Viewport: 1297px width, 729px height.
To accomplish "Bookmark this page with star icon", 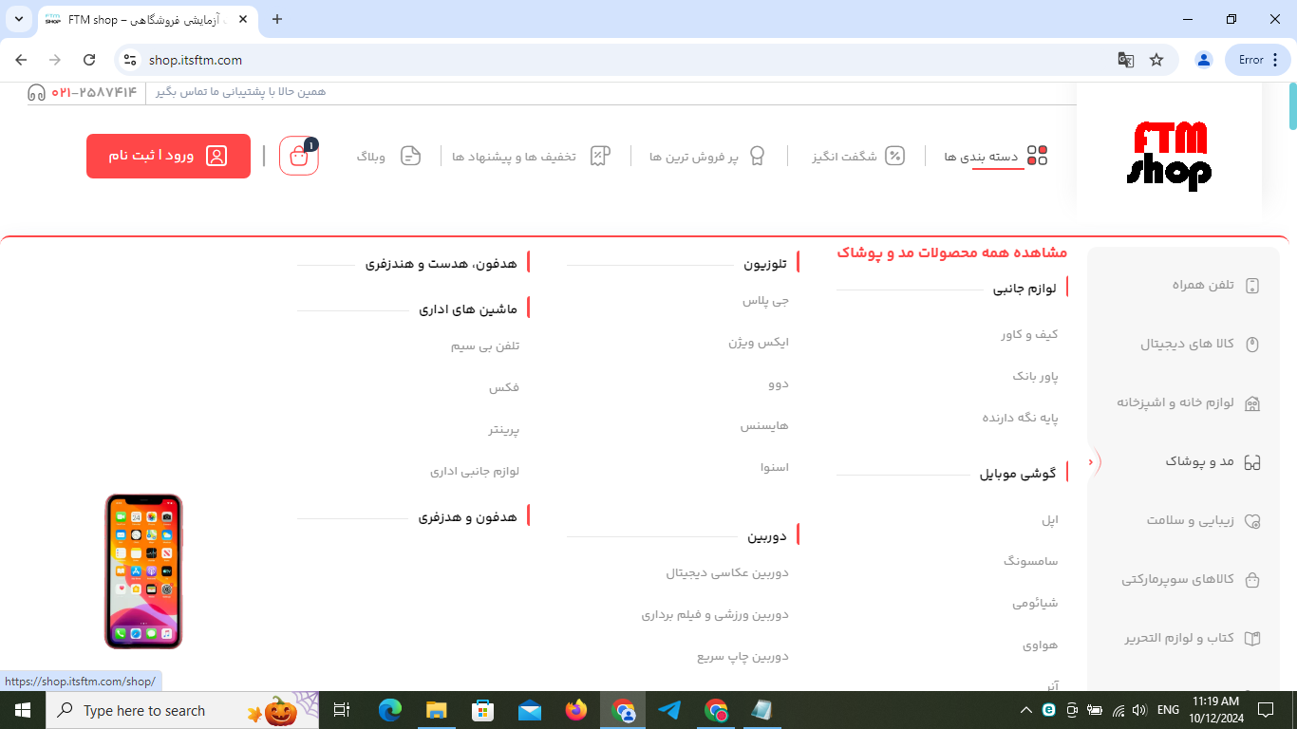I will (1156, 60).
